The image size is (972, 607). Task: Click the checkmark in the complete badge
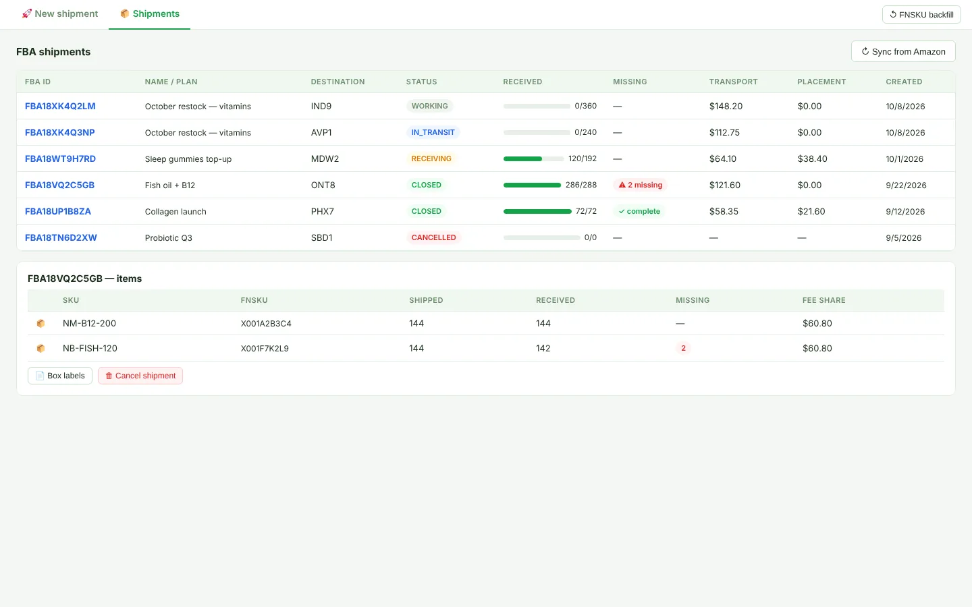click(x=622, y=211)
